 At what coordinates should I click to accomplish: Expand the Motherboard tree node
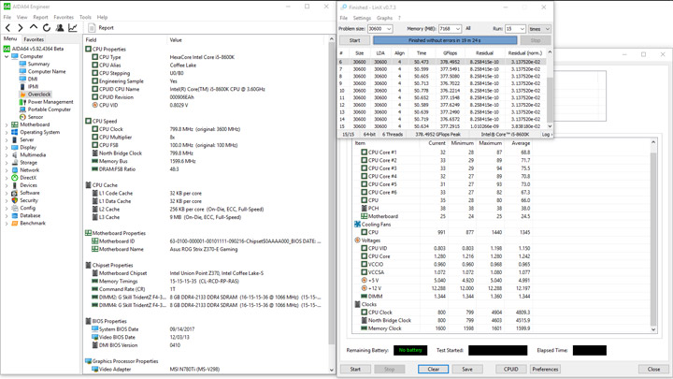point(7,124)
